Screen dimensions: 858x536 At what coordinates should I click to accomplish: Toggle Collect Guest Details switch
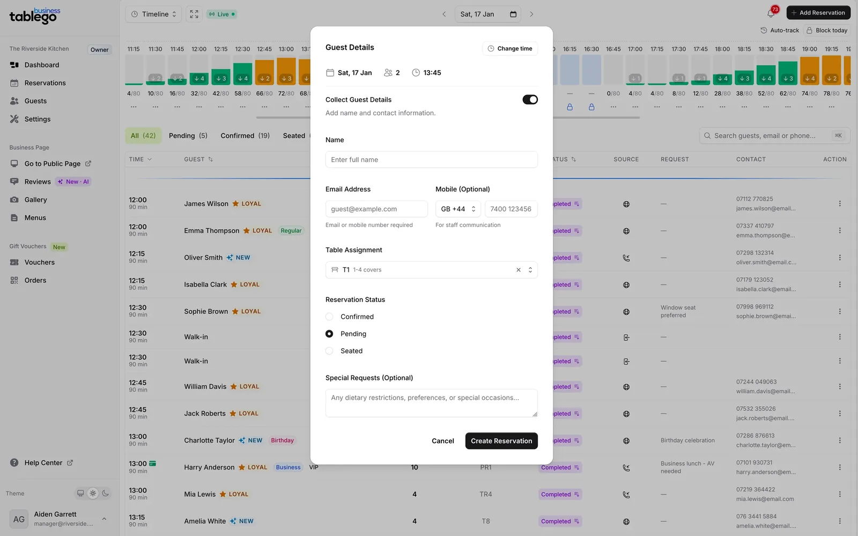(x=530, y=100)
